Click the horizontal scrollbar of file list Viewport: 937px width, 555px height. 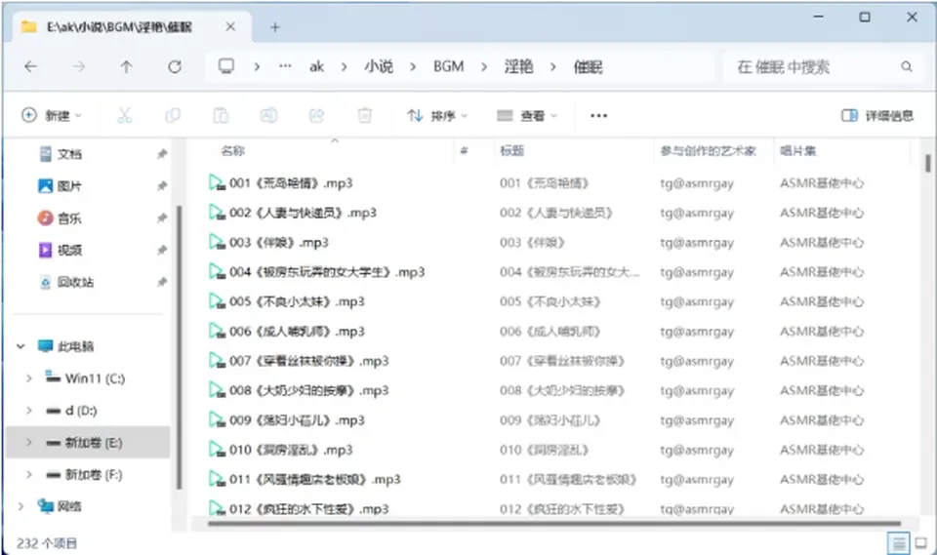pyautogui.click(x=554, y=524)
